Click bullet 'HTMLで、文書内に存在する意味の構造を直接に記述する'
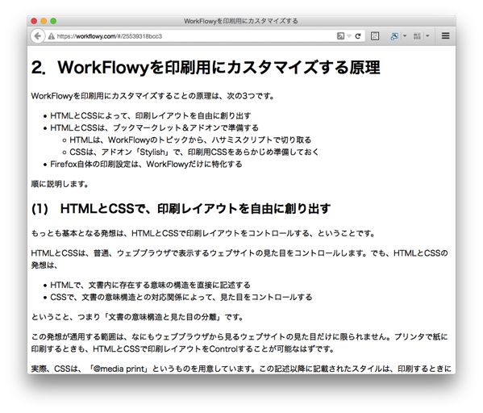 [150, 285]
